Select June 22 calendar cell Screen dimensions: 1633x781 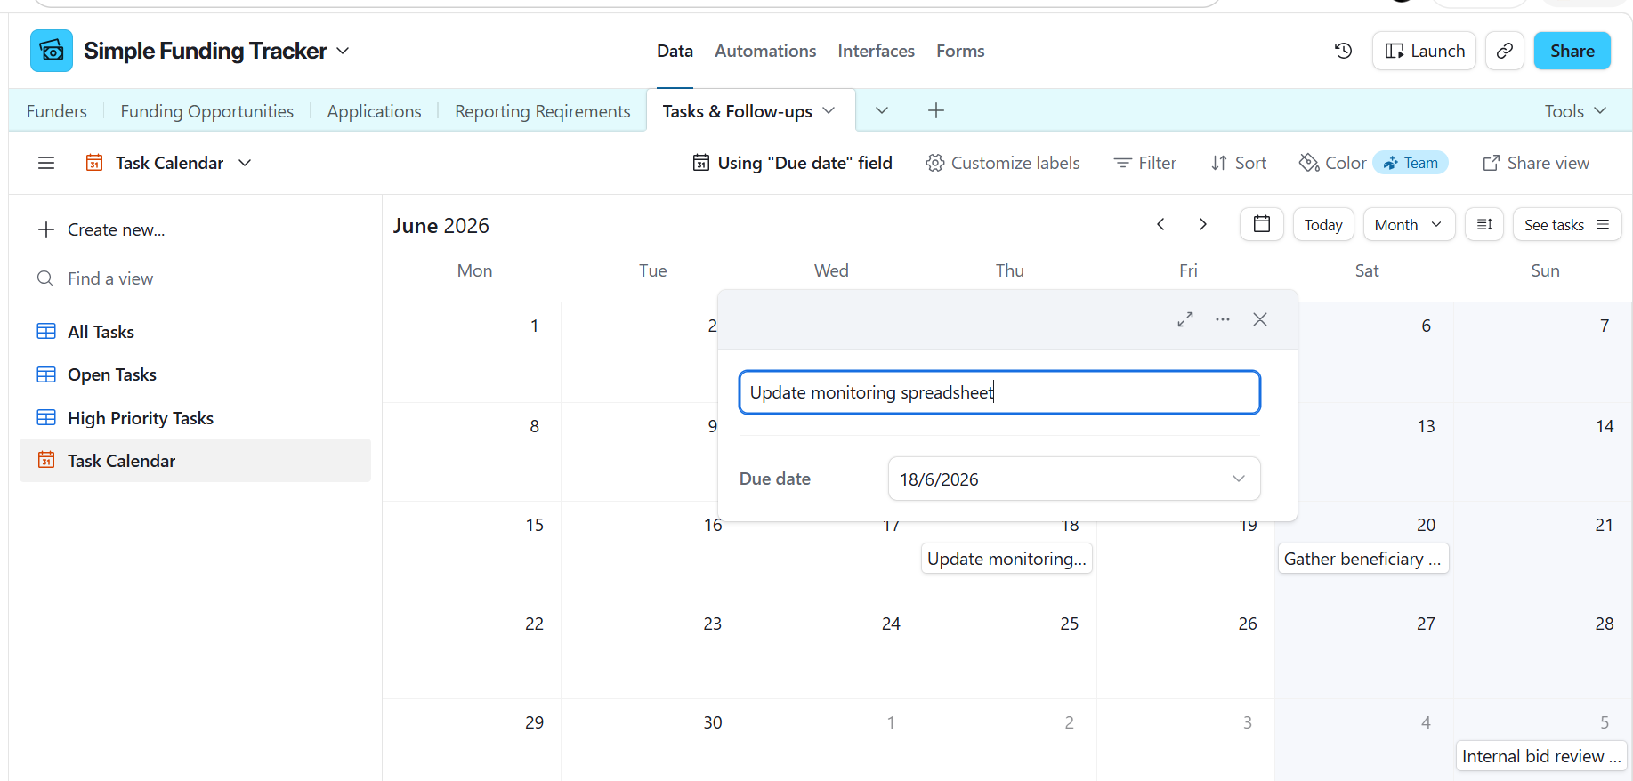472,649
